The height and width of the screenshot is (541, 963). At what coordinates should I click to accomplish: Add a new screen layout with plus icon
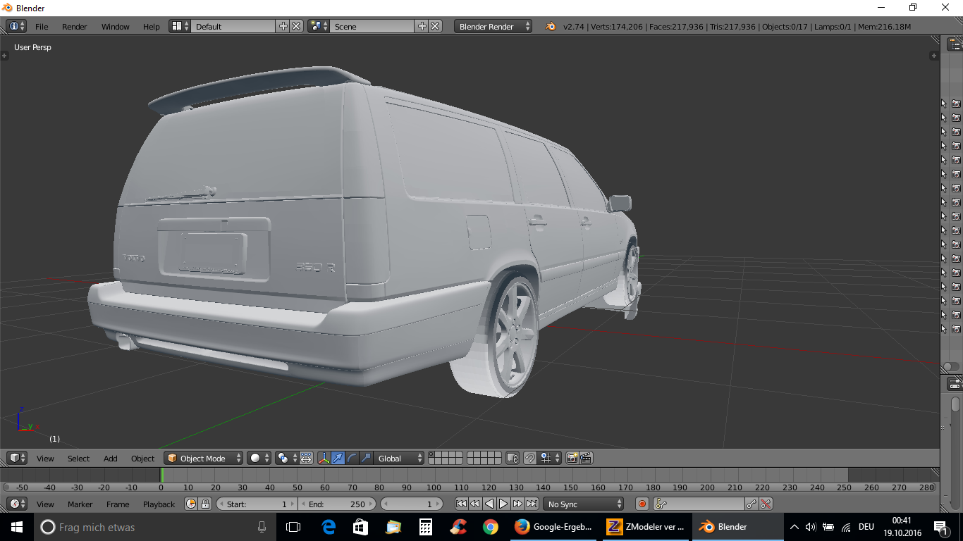tap(283, 26)
